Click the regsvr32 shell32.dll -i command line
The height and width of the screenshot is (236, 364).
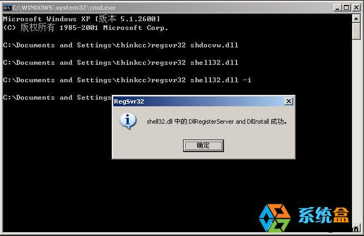127,80
